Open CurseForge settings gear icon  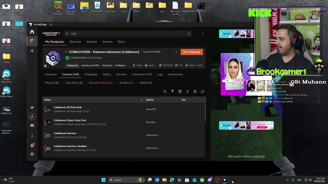(32, 154)
